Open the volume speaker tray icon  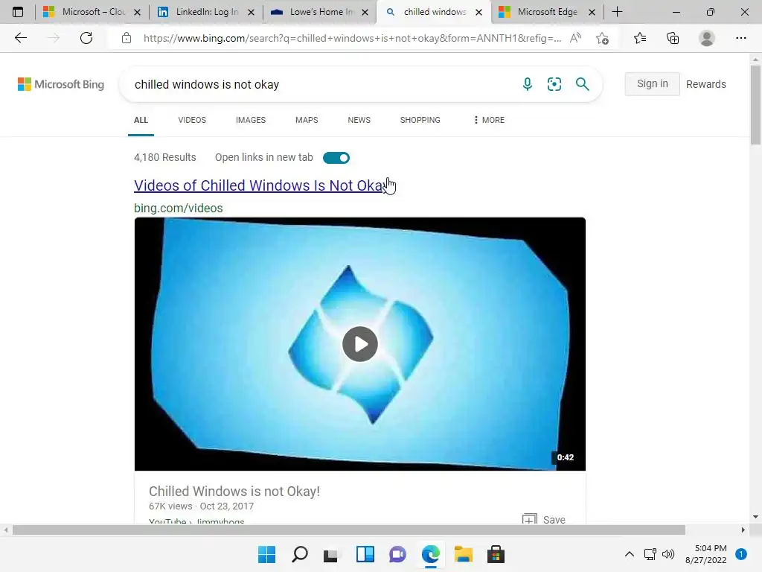pyautogui.click(x=669, y=554)
